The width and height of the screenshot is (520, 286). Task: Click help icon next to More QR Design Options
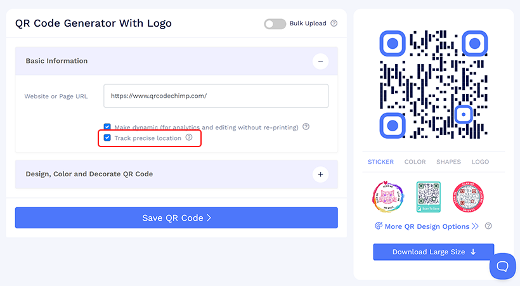coord(488,226)
